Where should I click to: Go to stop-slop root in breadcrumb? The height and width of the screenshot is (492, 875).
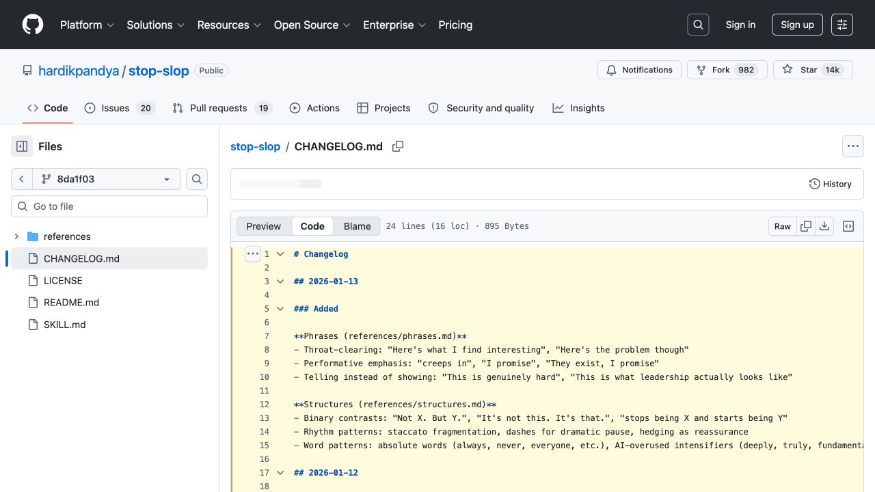[x=256, y=146]
